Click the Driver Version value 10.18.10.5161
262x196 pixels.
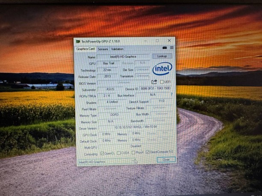(x=135, y=127)
